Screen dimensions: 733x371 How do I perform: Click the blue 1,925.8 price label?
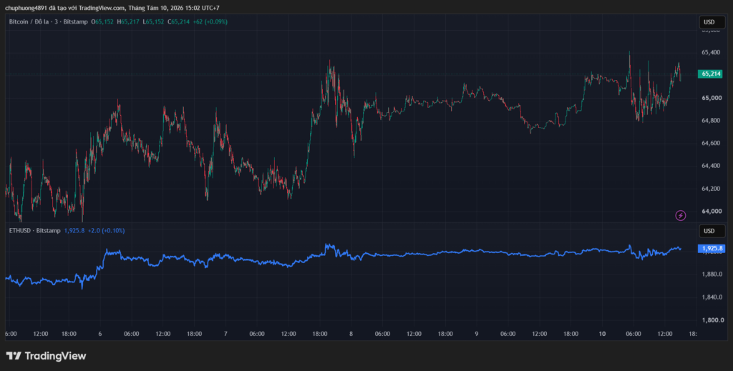712,249
